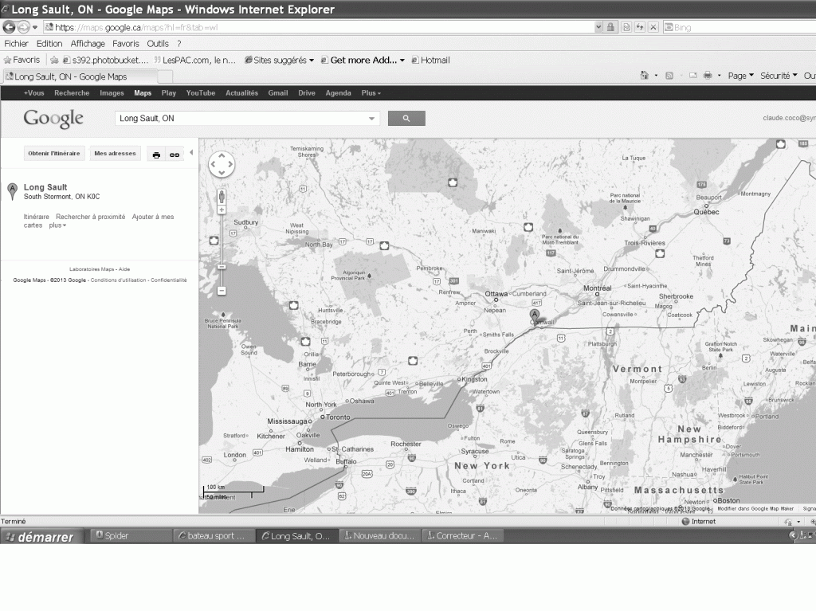The image size is (816, 611).
Task: Click the security lock icon
Action: [x=611, y=27]
